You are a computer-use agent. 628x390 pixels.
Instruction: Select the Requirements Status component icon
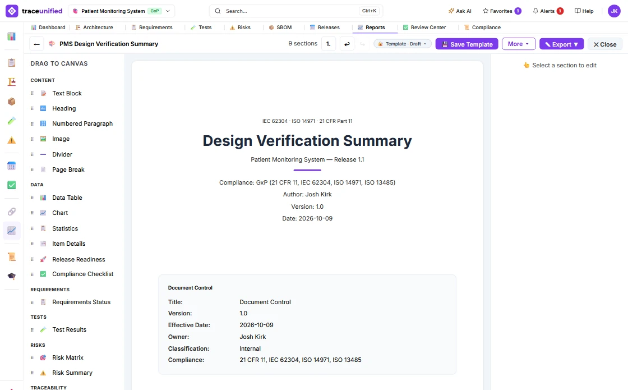pos(43,302)
